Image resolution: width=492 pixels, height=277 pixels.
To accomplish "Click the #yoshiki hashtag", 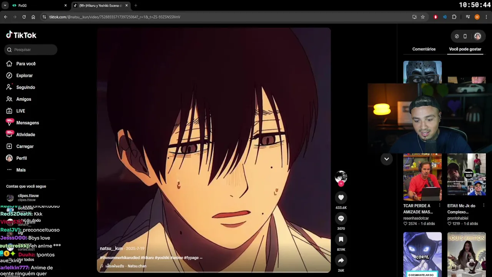I will coord(162,258).
